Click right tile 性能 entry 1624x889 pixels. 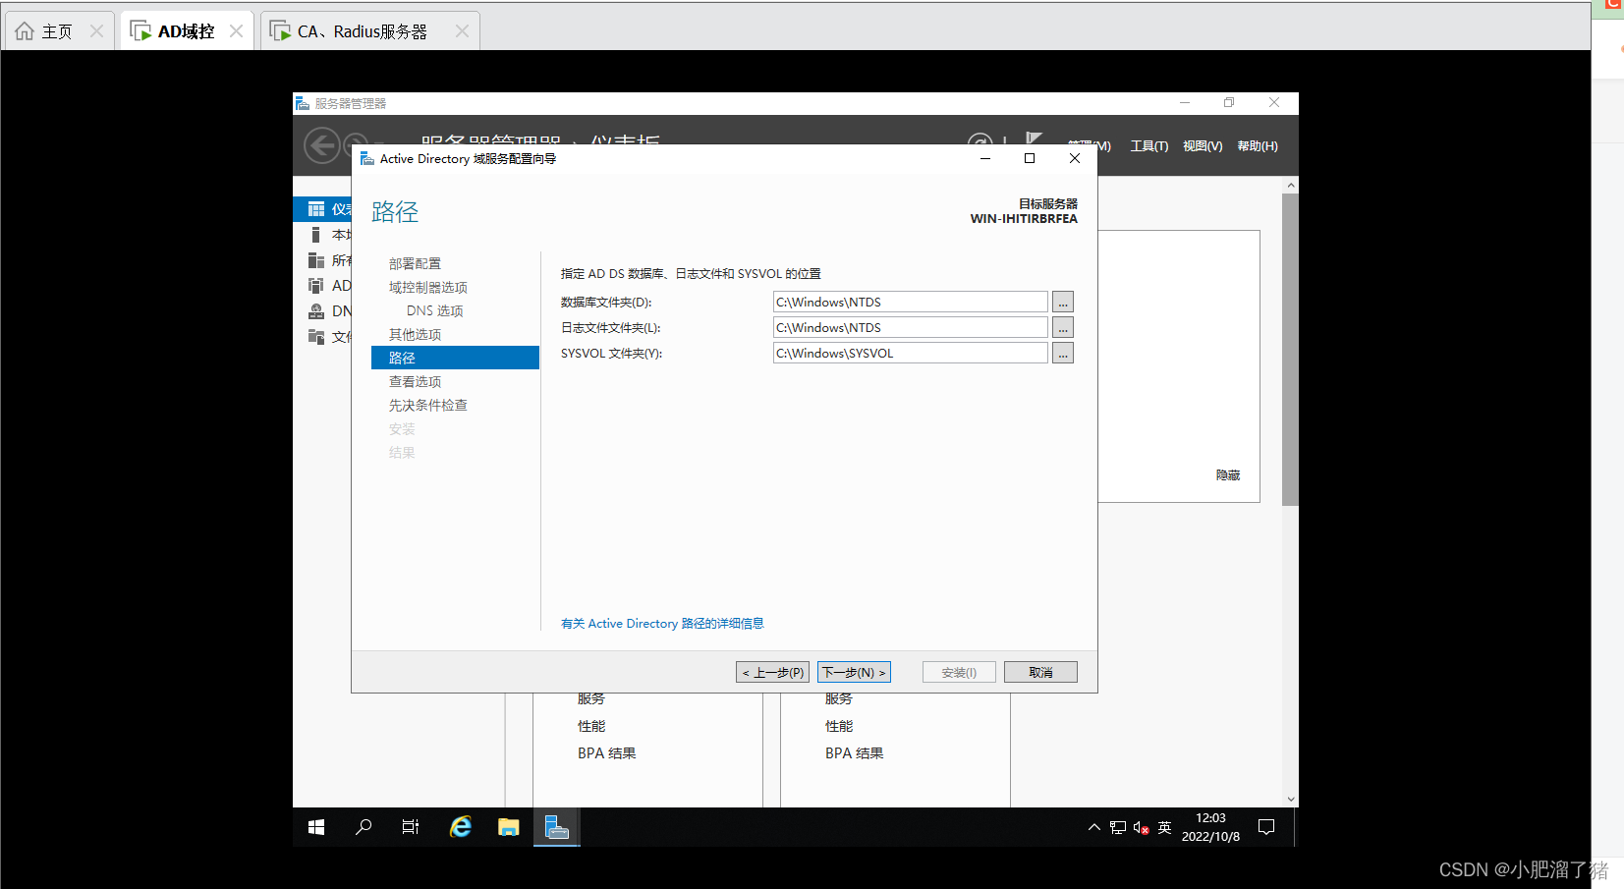pyautogui.click(x=839, y=726)
